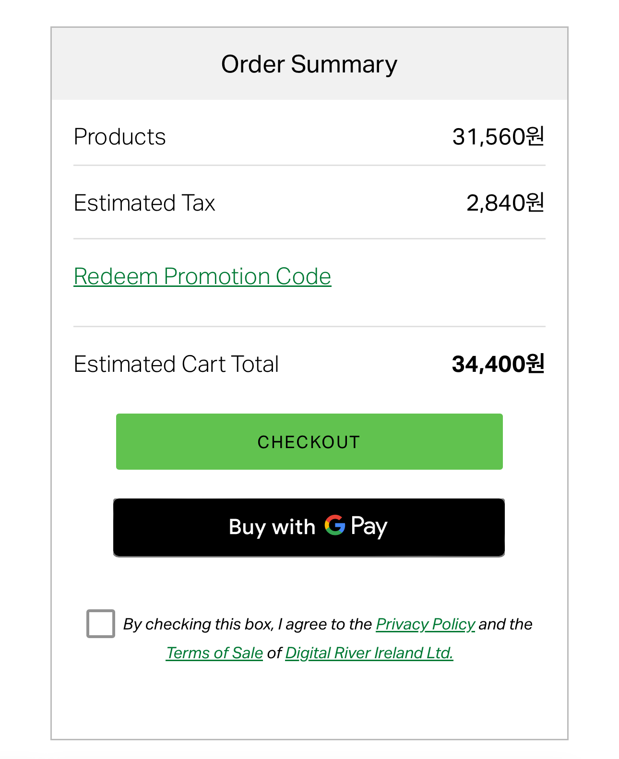
Task: Select the Estimated Tax label
Action: pyautogui.click(x=144, y=203)
